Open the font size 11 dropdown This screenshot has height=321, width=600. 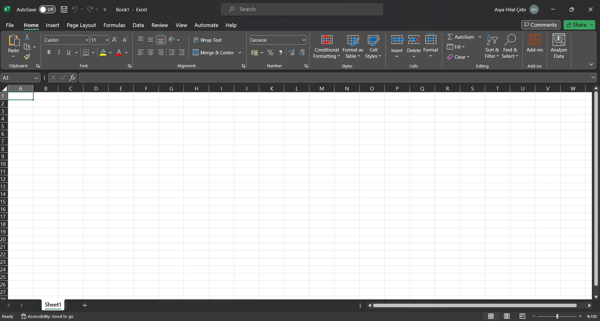coord(107,40)
